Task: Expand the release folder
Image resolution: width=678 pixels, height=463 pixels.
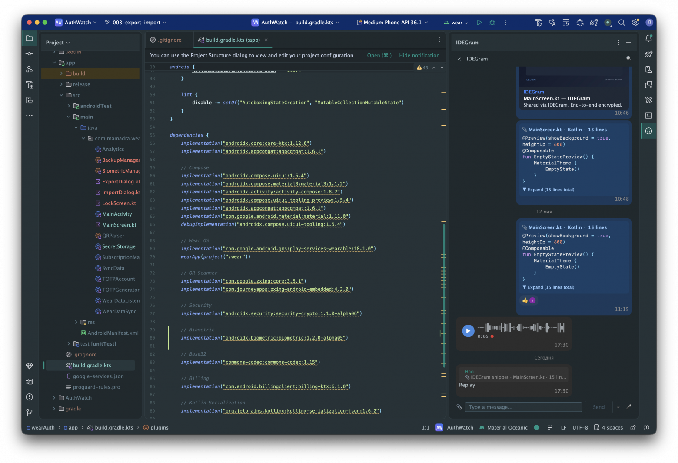Action: coord(61,84)
